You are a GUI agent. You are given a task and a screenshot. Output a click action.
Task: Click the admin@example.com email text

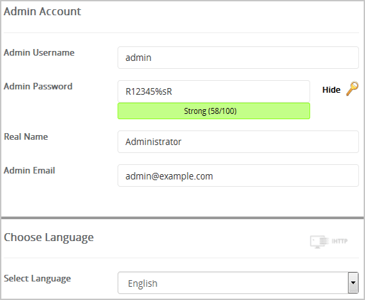click(x=169, y=176)
